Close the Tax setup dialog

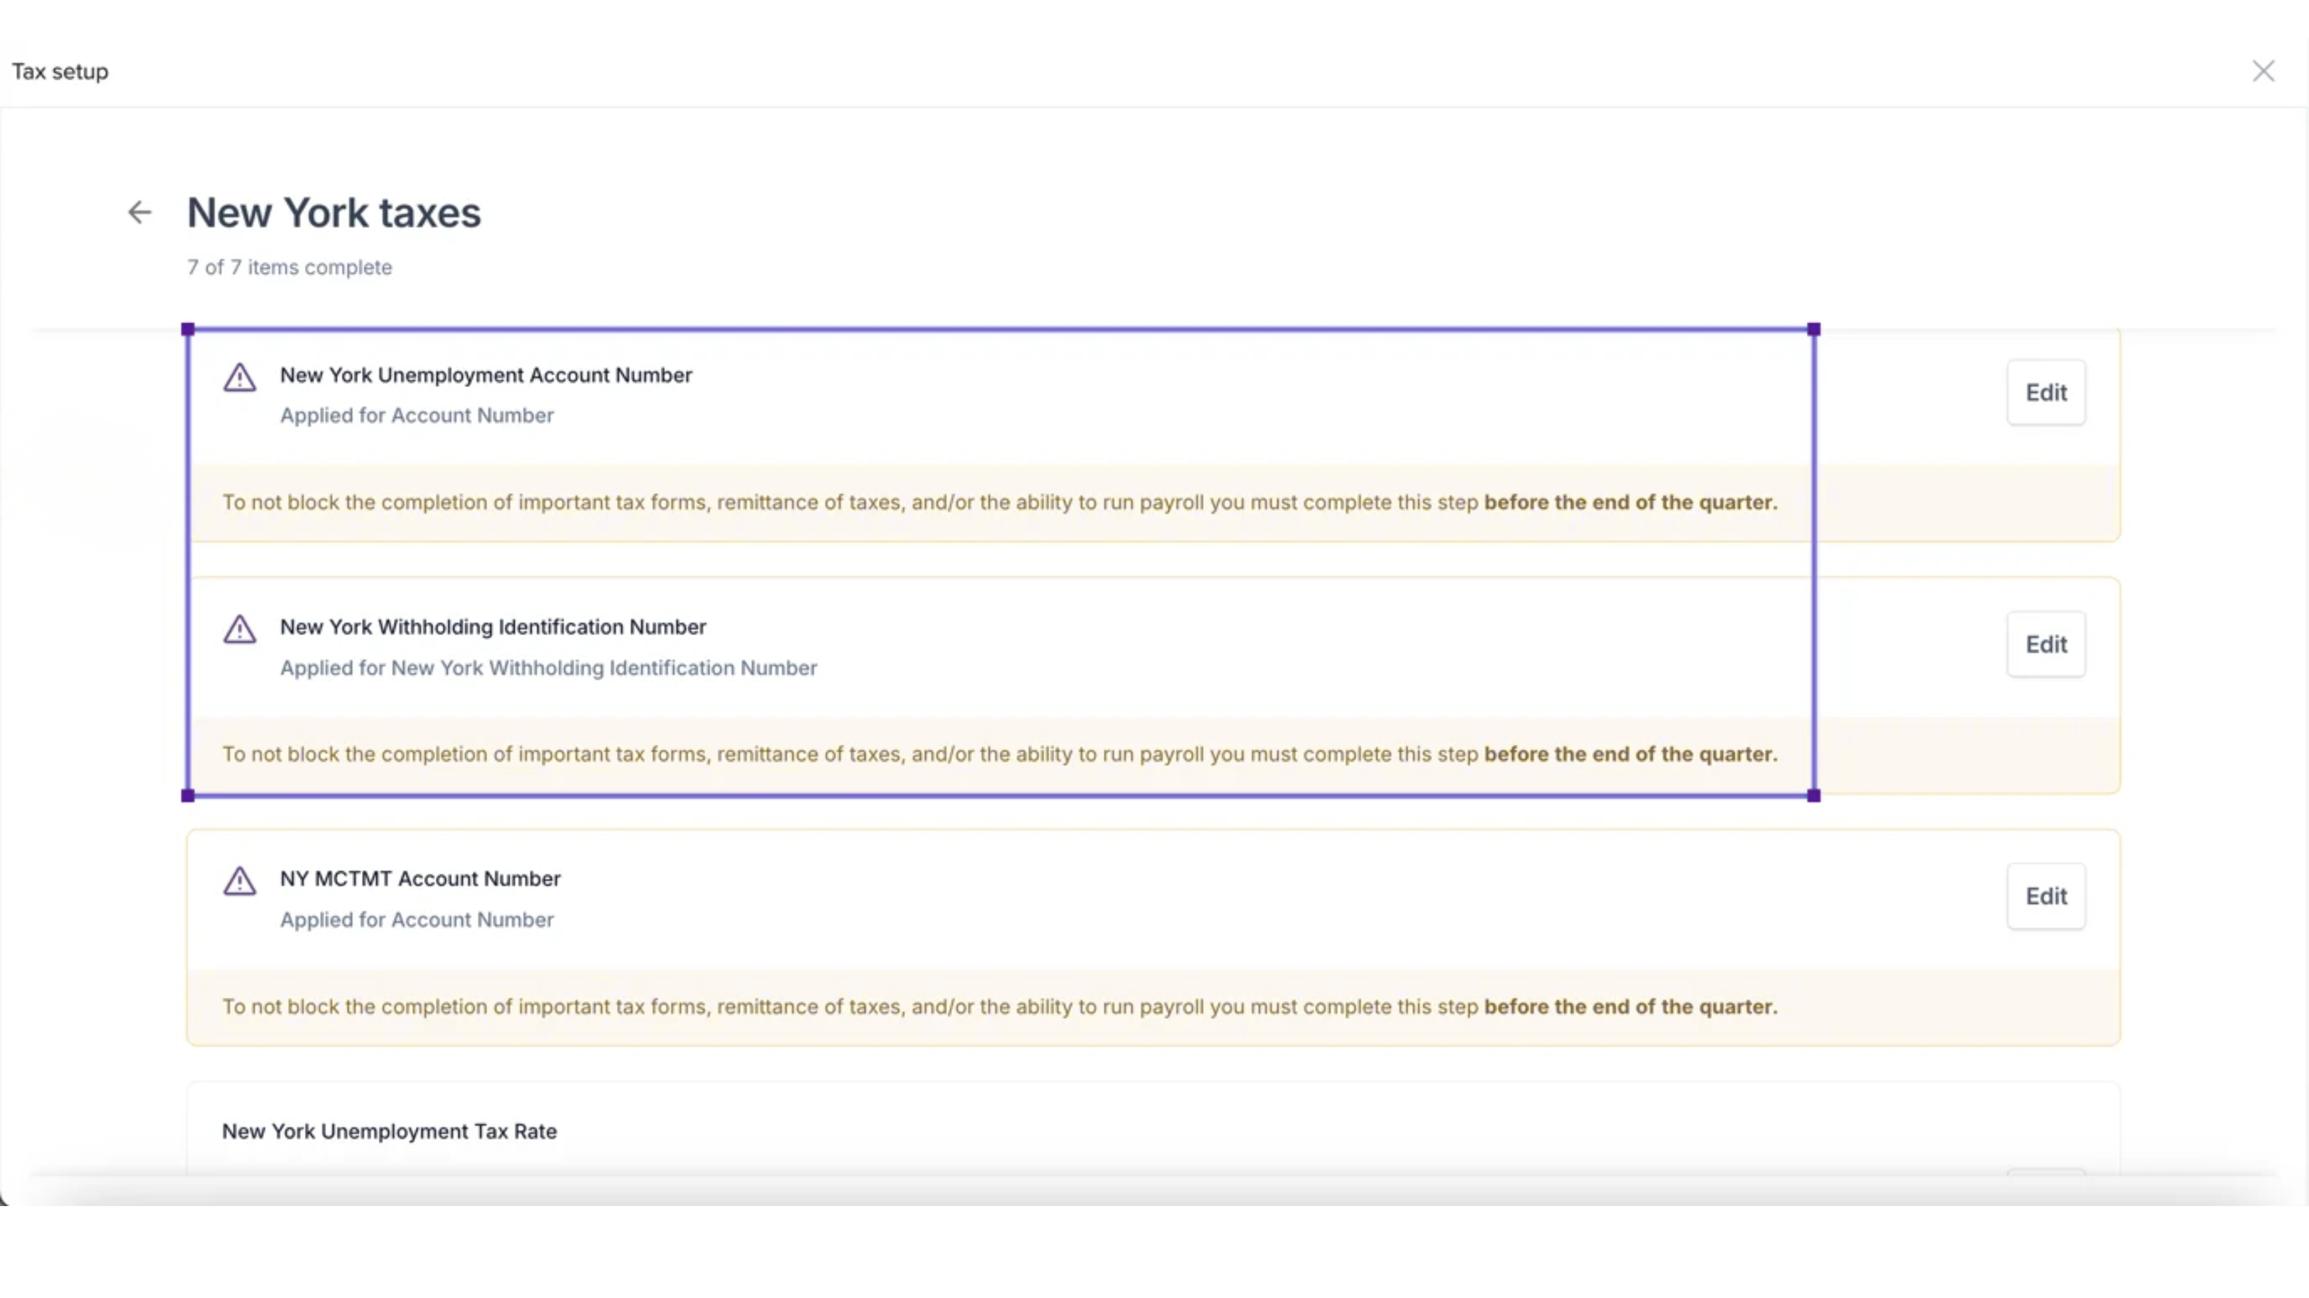click(x=2262, y=71)
